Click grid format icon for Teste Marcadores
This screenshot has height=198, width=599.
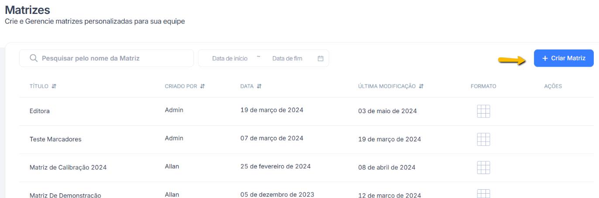[483, 140]
